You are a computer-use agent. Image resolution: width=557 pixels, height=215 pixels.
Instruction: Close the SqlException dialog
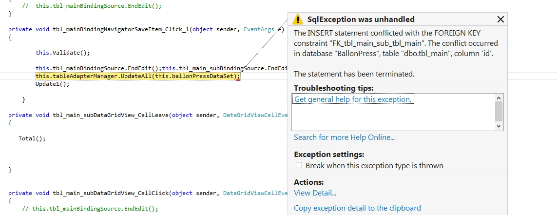click(500, 19)
